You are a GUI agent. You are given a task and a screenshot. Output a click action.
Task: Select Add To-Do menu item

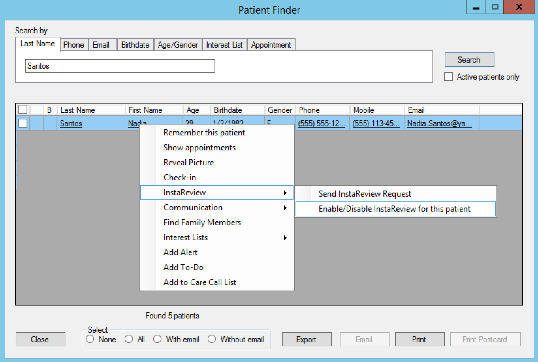click(217, 267)
